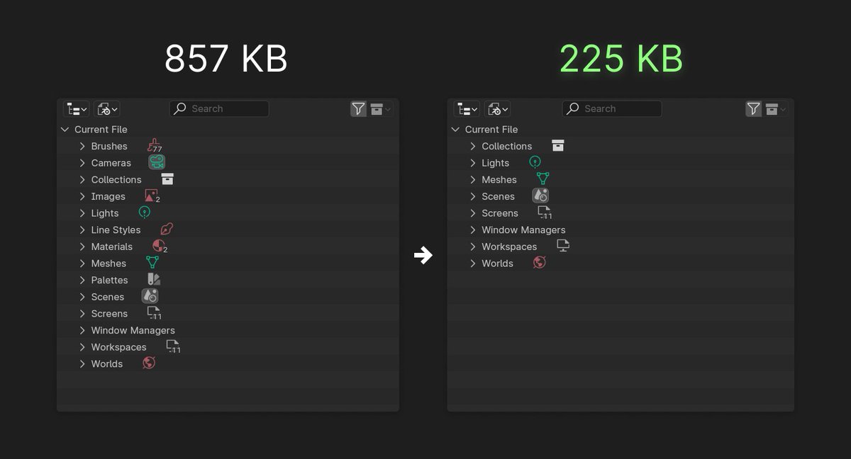Click Screens icon in right outliner
851x459 pixels.
click(545, 212)
